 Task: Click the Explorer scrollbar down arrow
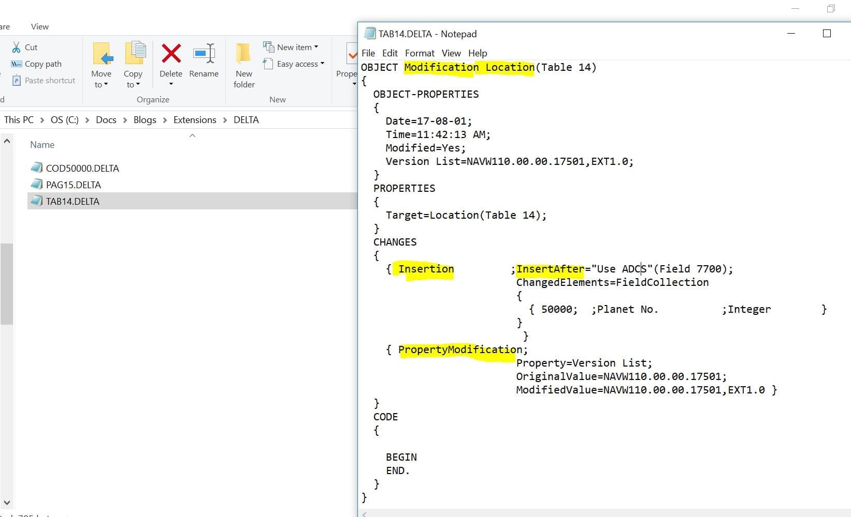click(x=7, y=503)
